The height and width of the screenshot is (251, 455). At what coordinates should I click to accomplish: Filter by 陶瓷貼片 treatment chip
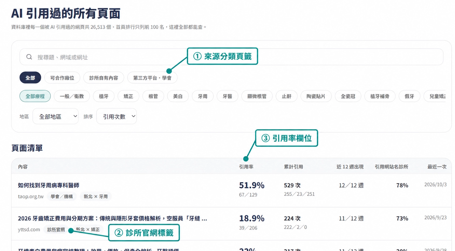(316, 96)
